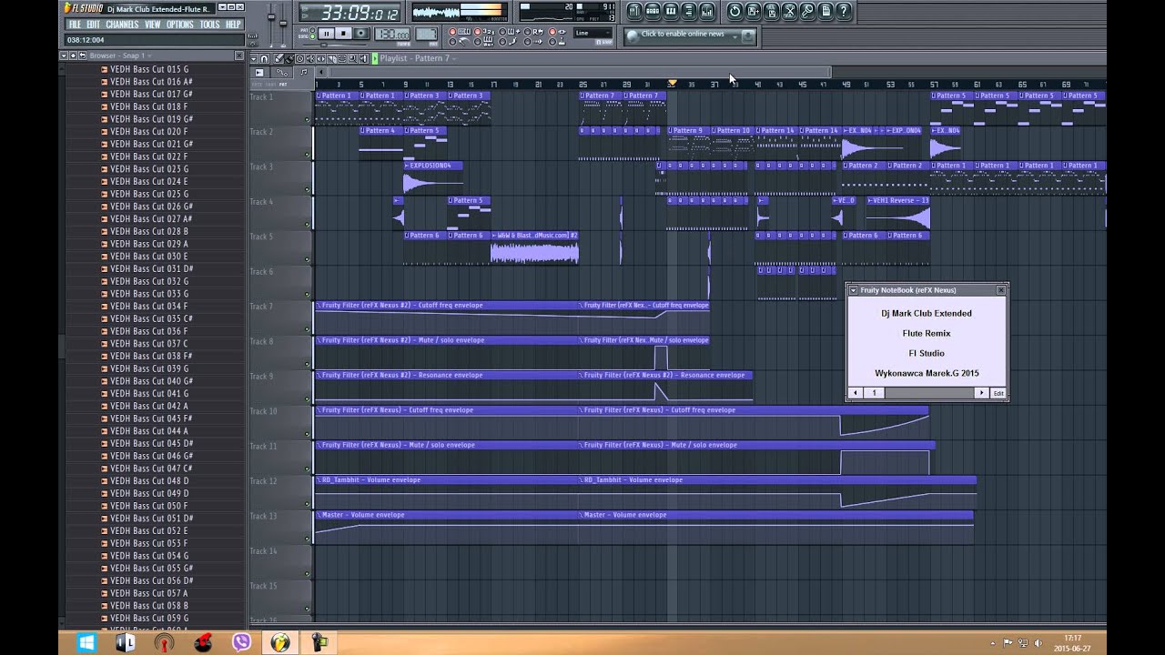
Task: Click the undo history icon
Action: click(x=735, y=11)
